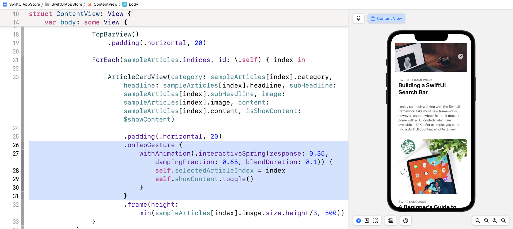The width and height of the screenshot is (513, 229).
Task: Open SwiftUIAppStore folder breadcrumb item
Action: 67,4
